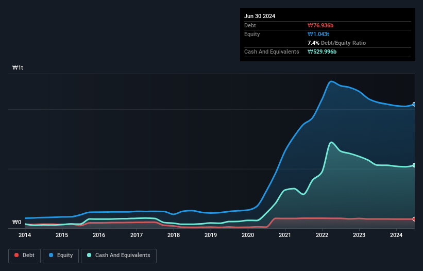The height and width of the screenshot is (271, 423).
Task: Select the 2020 x-axis label
Action: tap(248, 235)
